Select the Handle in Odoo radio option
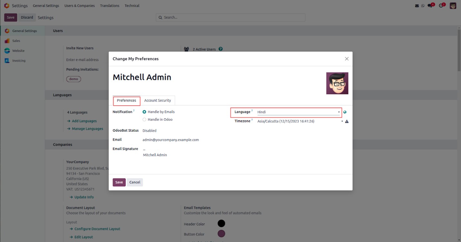Viewport: 461px width, 242px height. (x=144, y=120)
